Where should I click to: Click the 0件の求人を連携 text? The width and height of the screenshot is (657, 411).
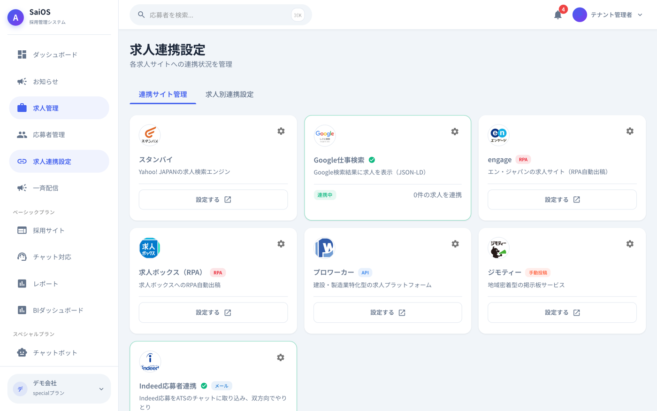437,195
